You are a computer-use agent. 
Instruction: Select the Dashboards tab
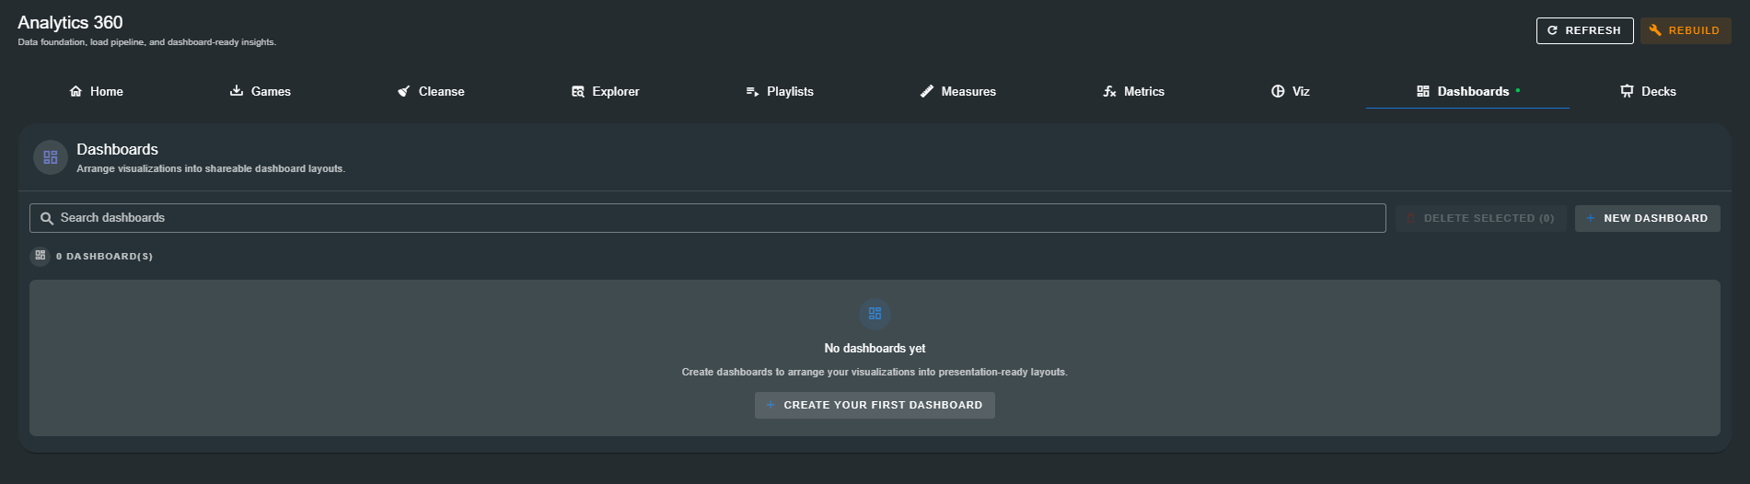pos(1467,91)
